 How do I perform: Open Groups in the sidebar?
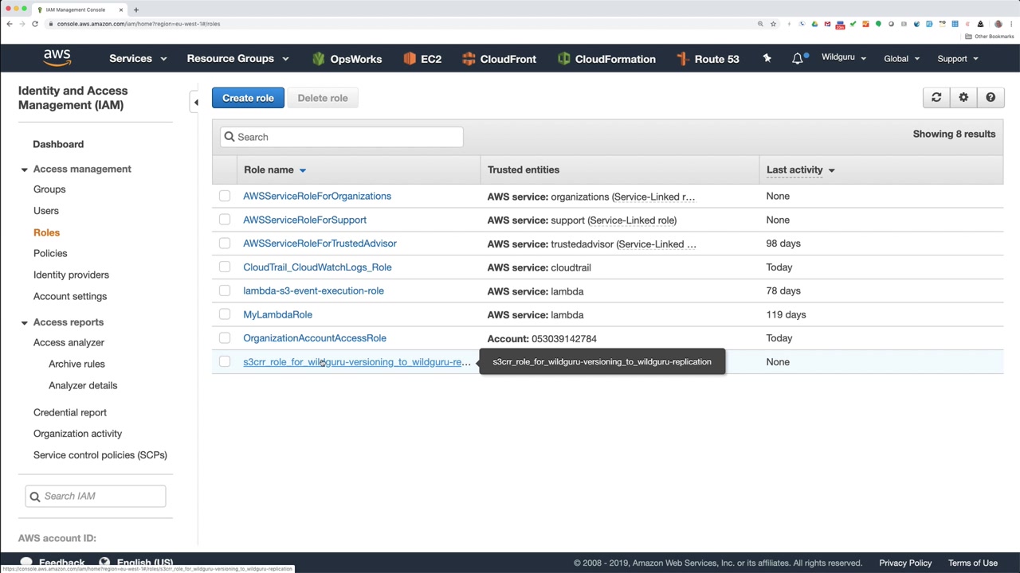49,189
